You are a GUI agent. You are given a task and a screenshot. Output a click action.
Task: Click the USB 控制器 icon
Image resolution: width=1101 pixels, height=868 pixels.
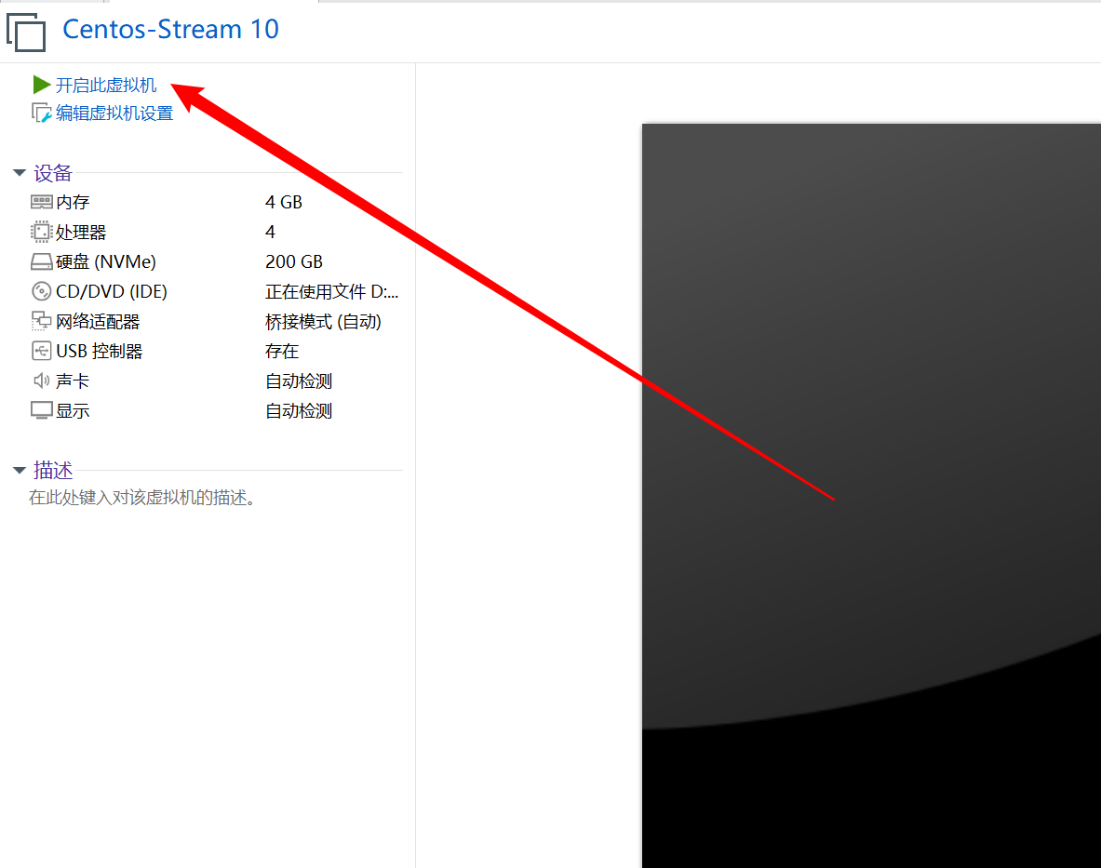point(42,351)
